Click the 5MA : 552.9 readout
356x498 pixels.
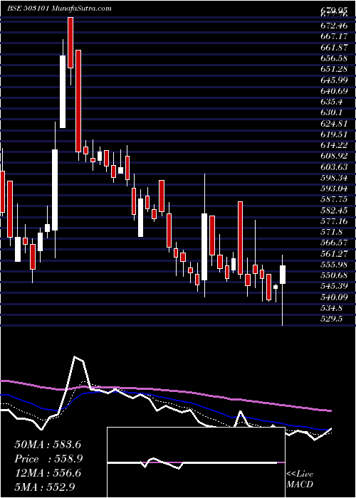[x=45, y=487]
